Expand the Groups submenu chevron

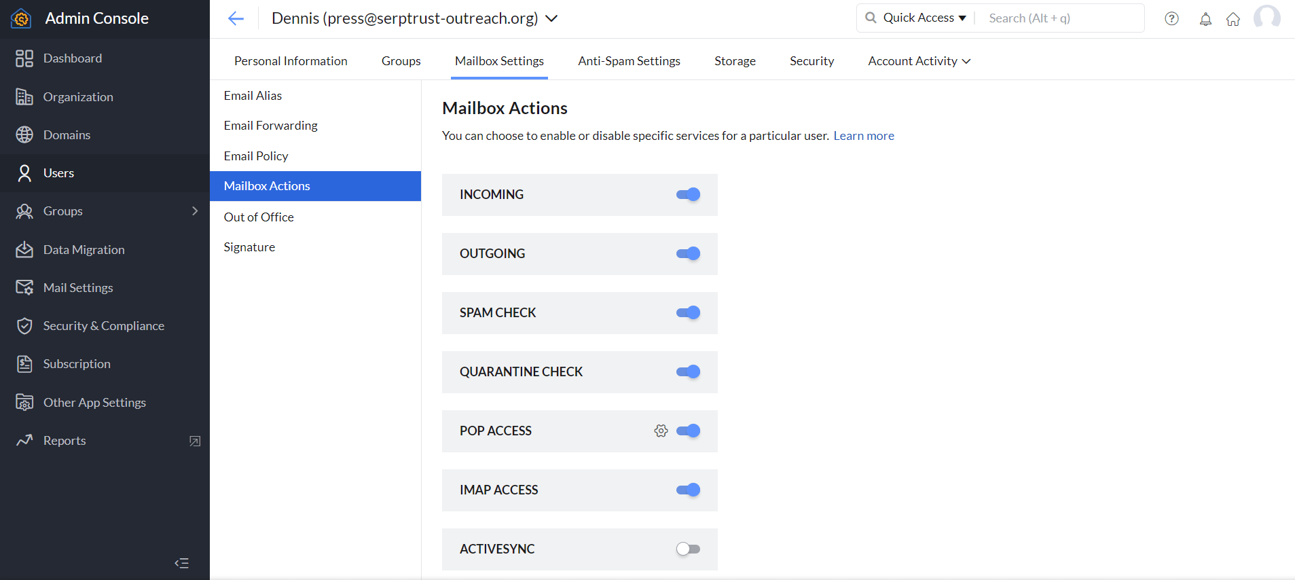195,211
